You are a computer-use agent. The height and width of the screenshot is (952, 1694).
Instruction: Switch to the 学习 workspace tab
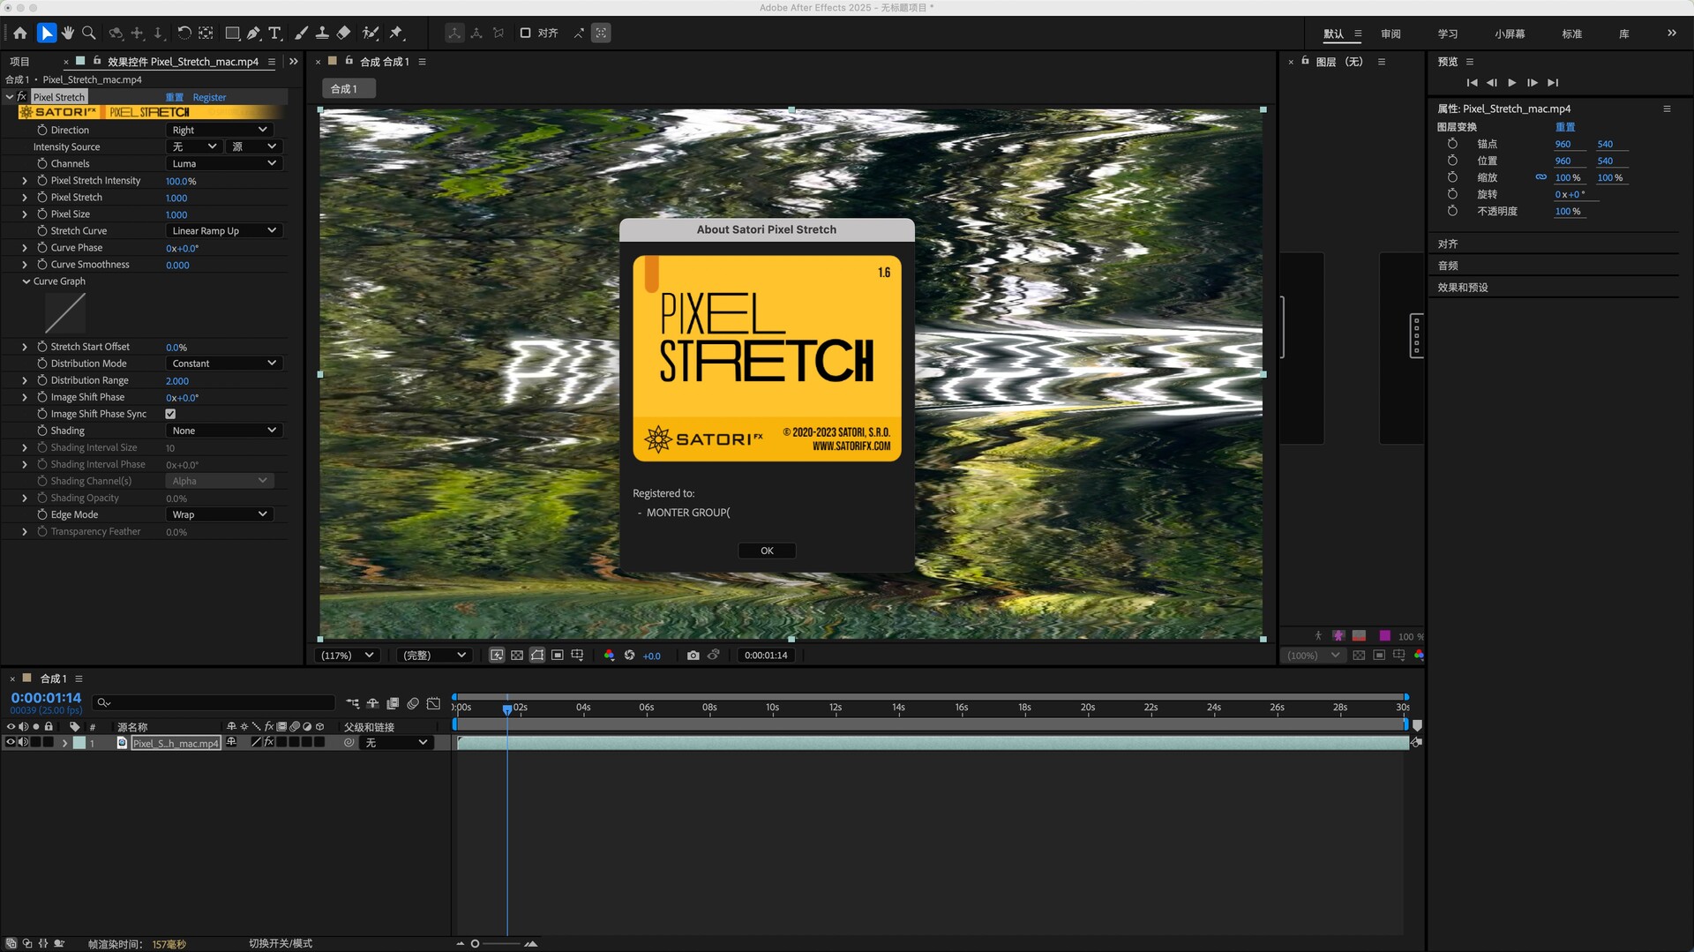pos(1447,34)
